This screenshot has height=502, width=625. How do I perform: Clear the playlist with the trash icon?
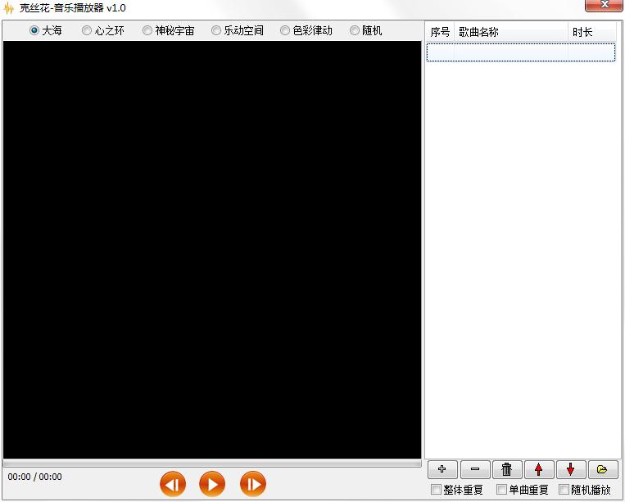(507, 469)
